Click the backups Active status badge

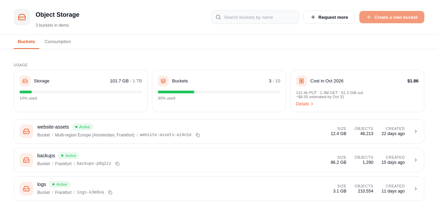[69, 156]
